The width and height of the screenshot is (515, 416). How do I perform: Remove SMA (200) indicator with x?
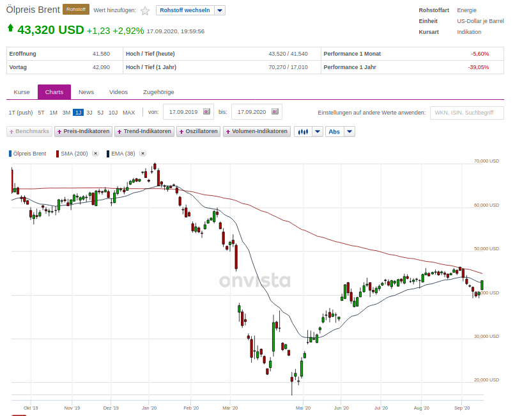[95, 154]
